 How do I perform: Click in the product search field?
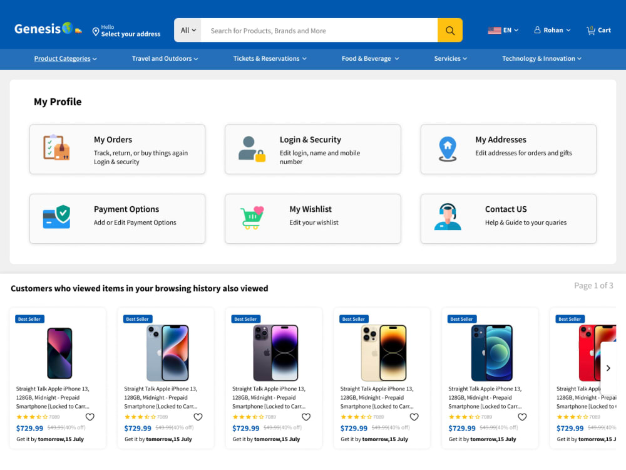point(319,30)
